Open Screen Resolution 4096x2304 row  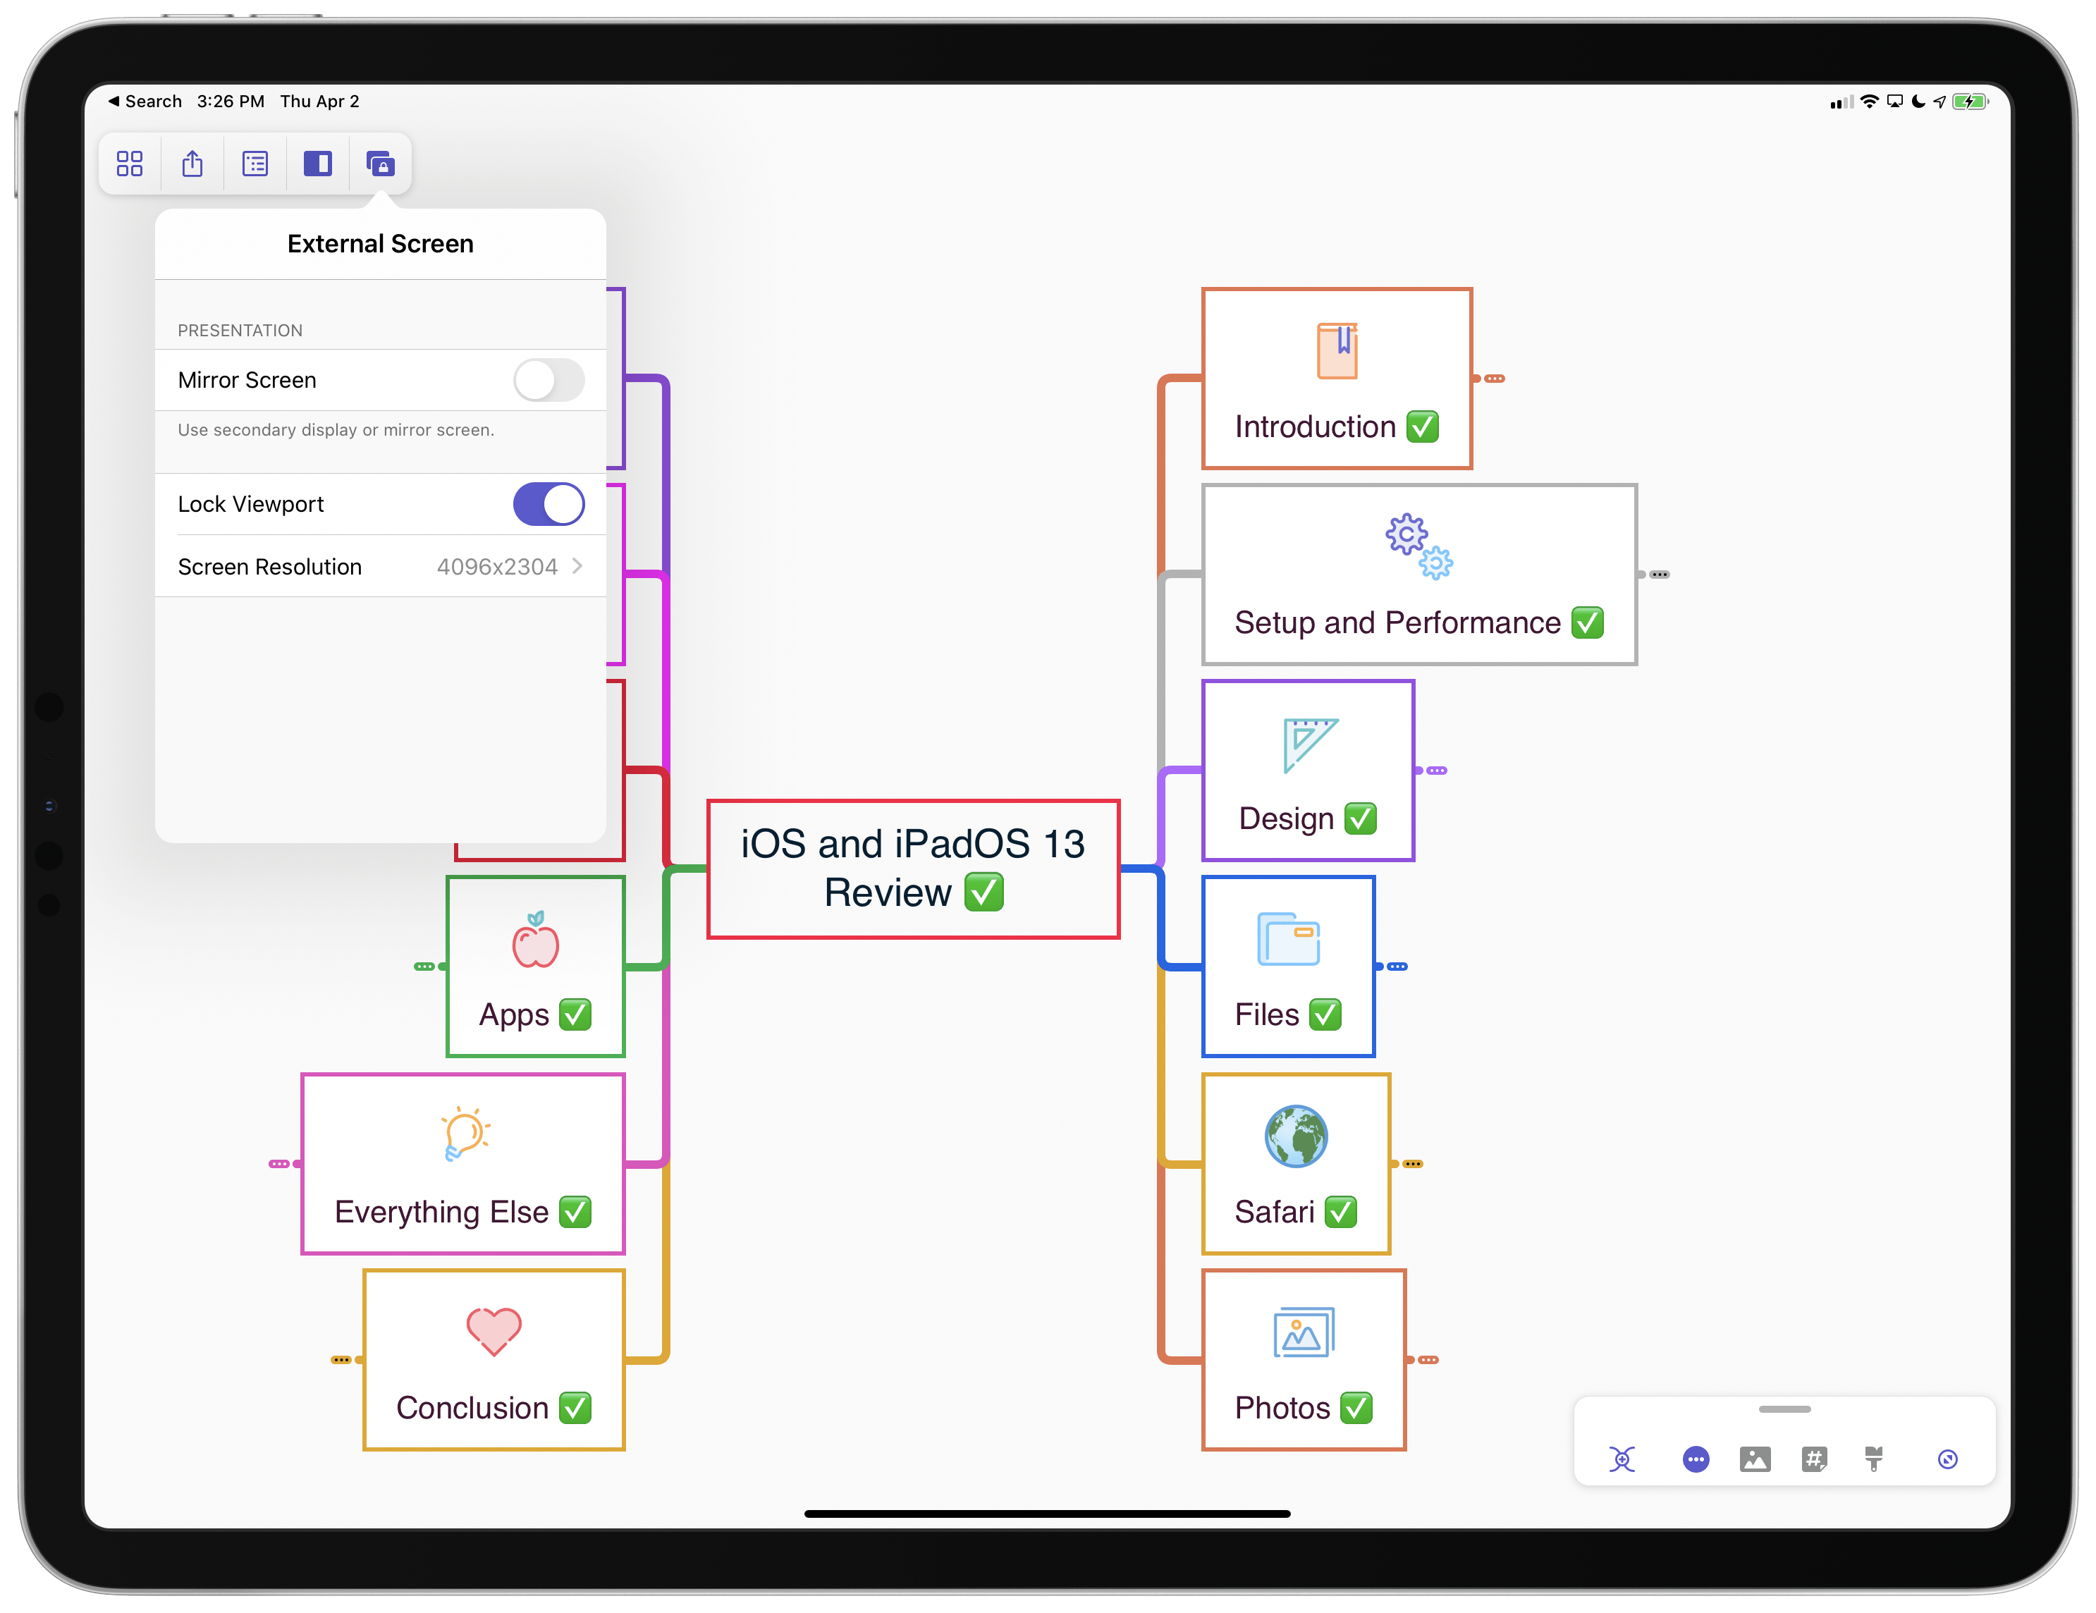tap(380, 566)
